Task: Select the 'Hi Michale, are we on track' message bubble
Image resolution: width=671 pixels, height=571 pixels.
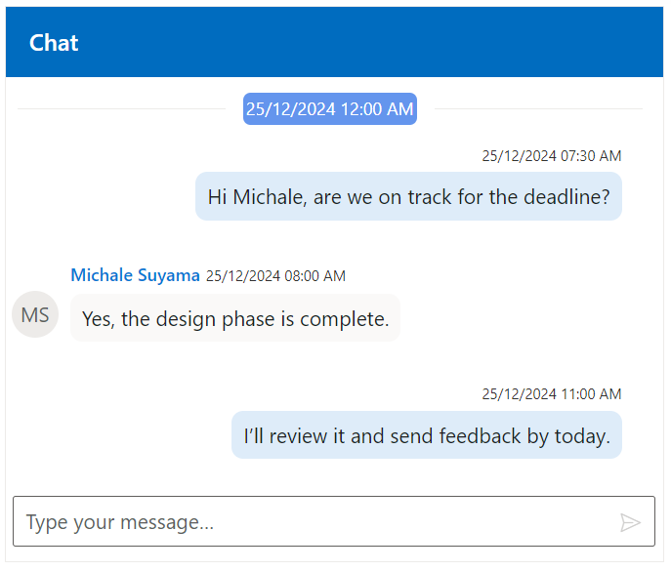Action: (408, 196)
